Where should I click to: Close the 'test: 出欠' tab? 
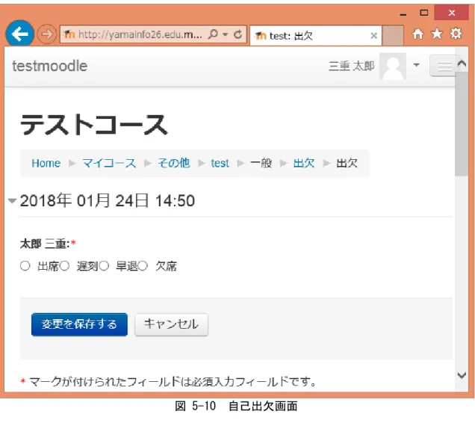coord(374,36)
